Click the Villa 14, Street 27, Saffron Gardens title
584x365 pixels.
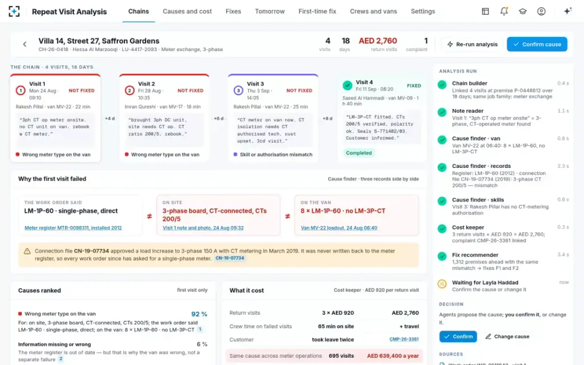(x=99, y=41)
